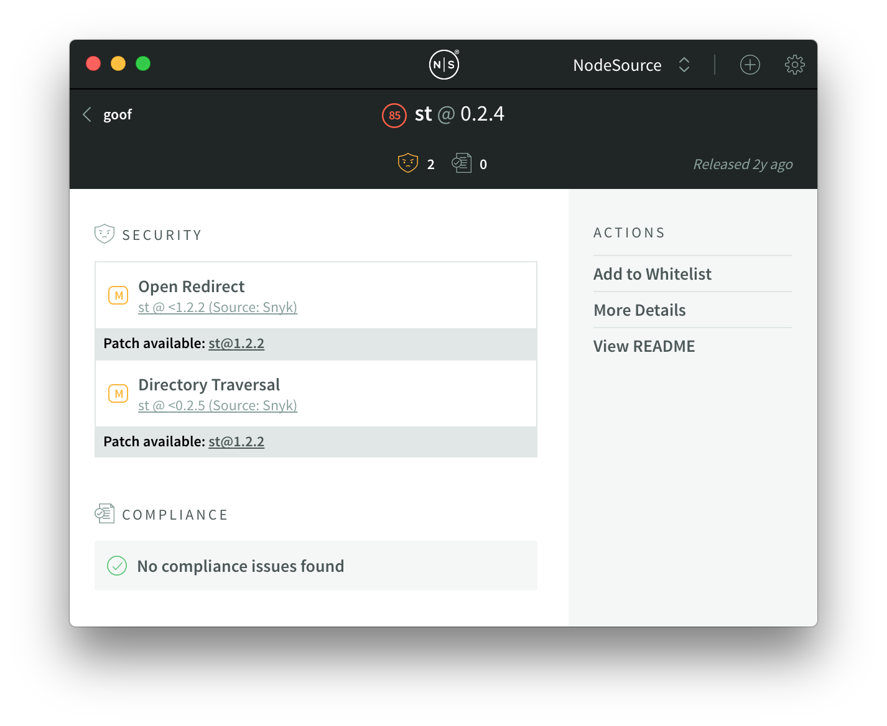Open st@1.2.2 patch link under Open Redirect
This screenshot has width=887, height=726.
click(236, 344)
